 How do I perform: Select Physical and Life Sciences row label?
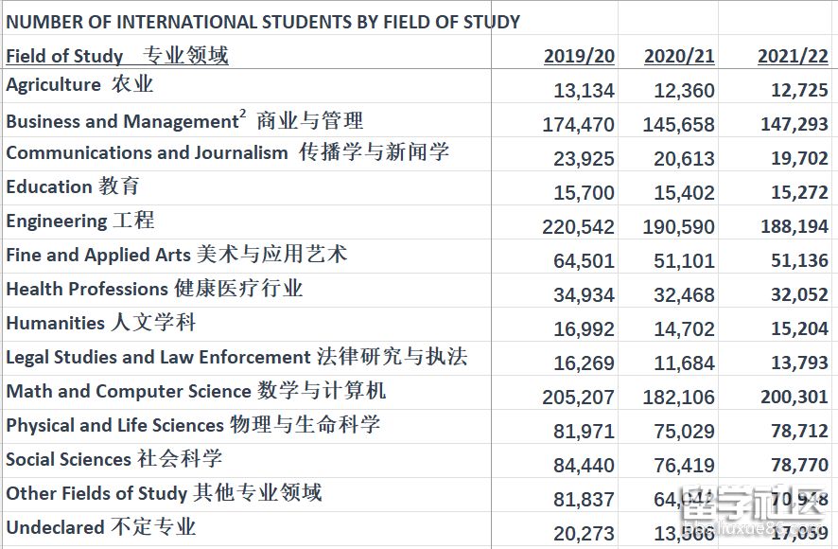click(193, 426)
